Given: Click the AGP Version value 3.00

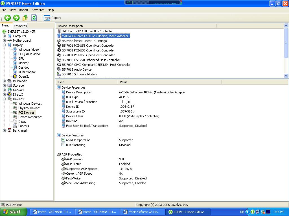Looking at the screenshot, I should pos(122,159).
